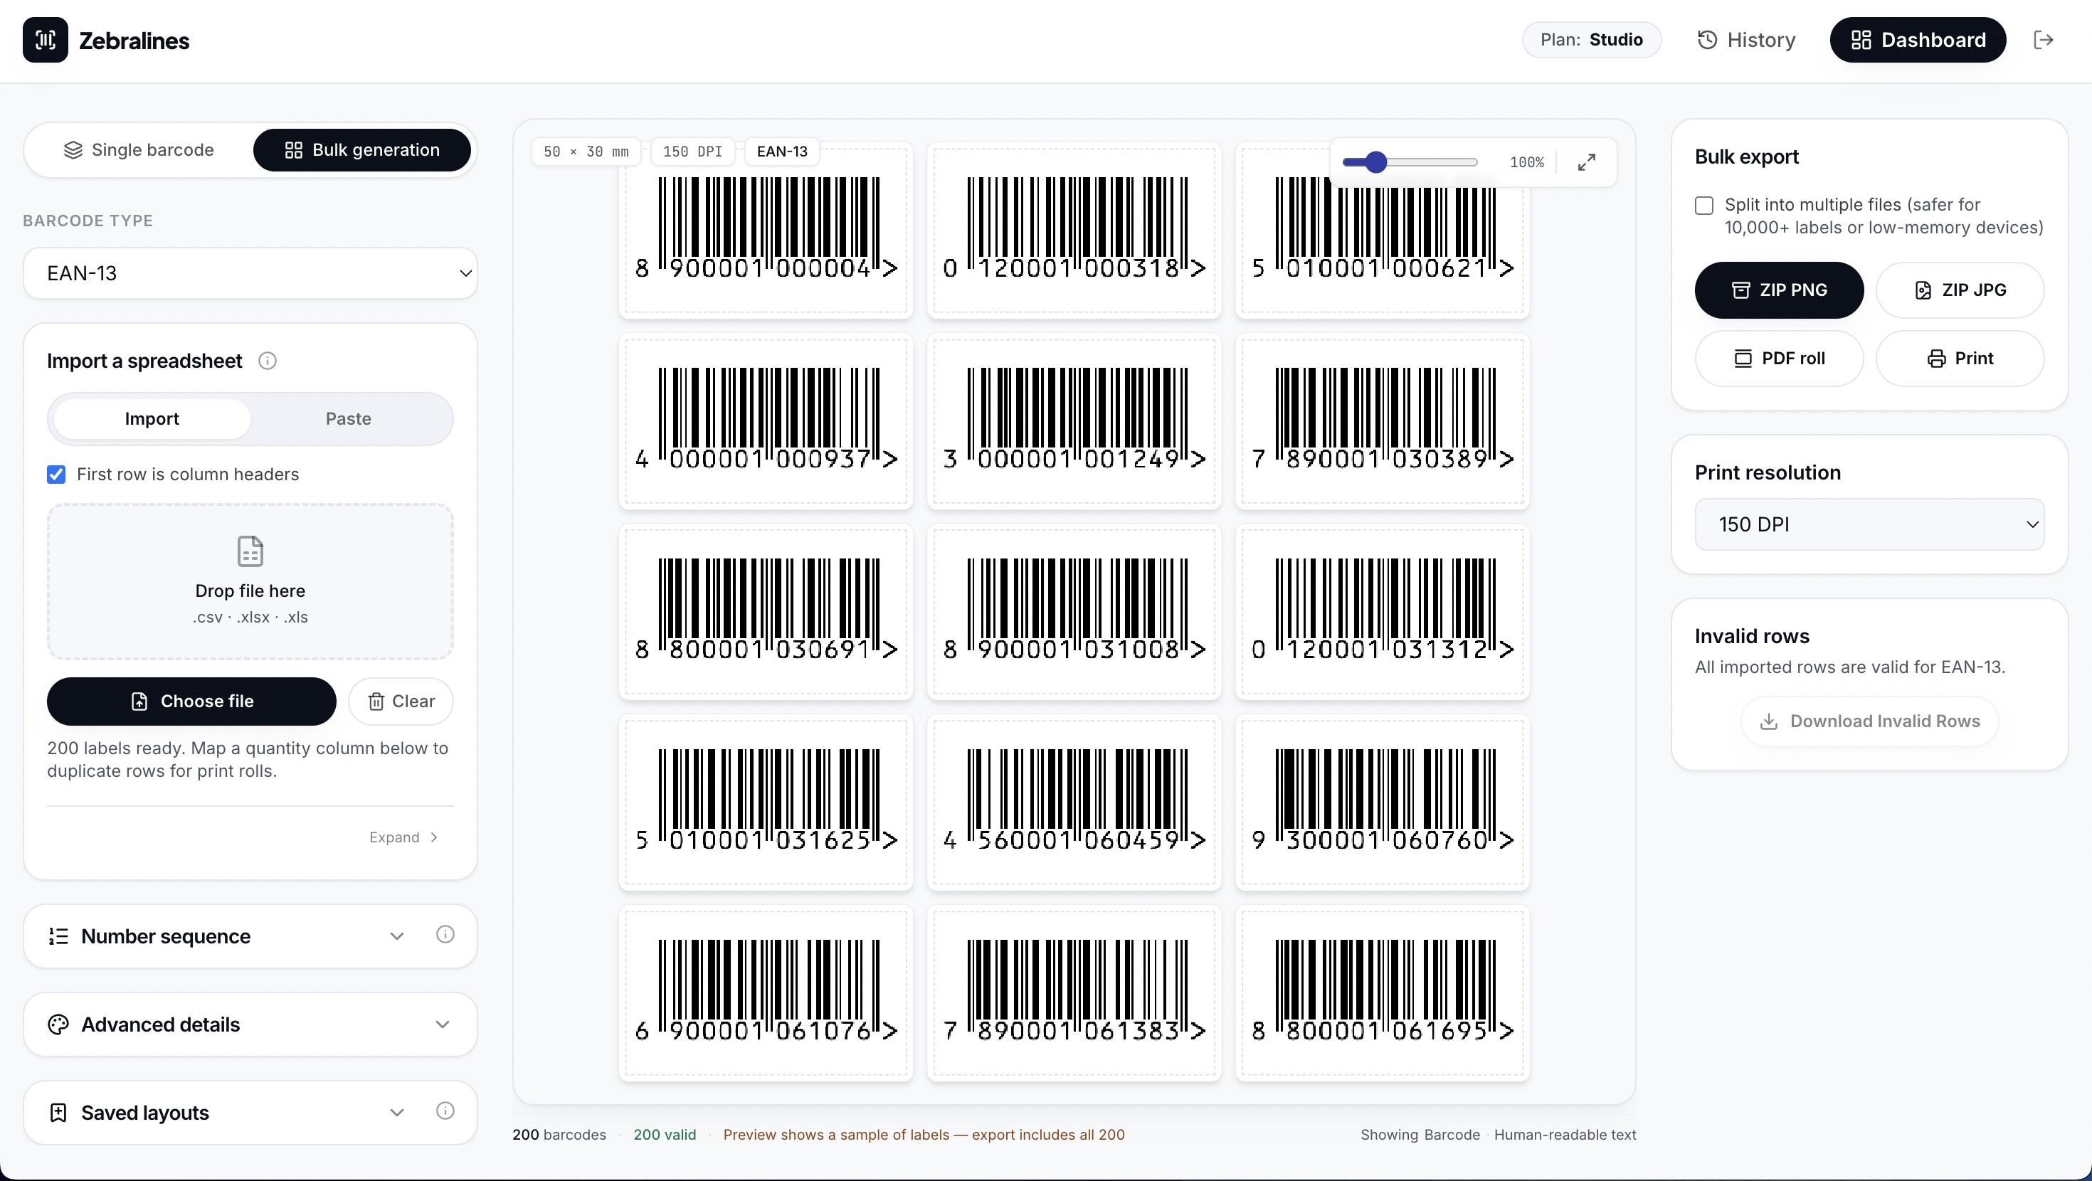Open the History page
The height and width of the screenshot is (1181, 2092).
pyautogui.click(x=1747, y=40)
